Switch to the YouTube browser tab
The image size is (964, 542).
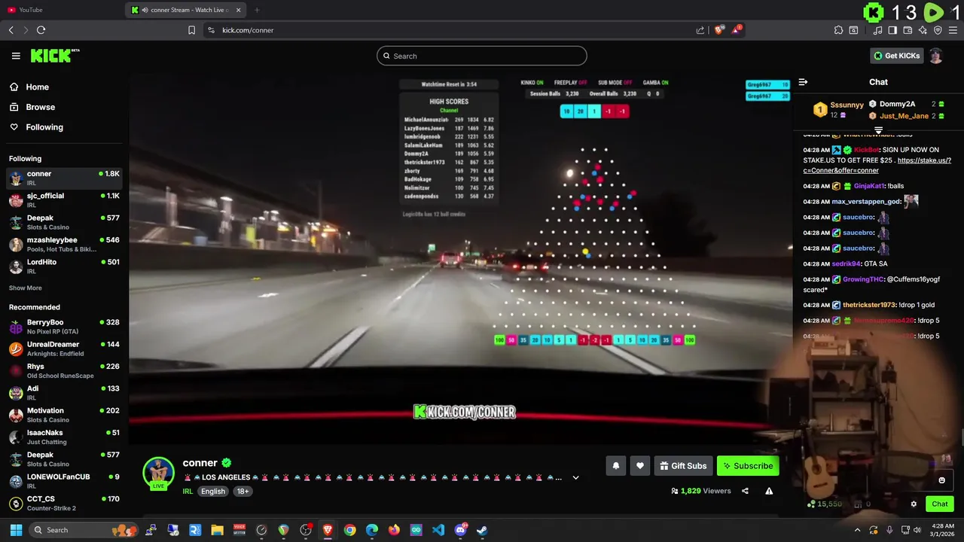click(x=63, y=10)
